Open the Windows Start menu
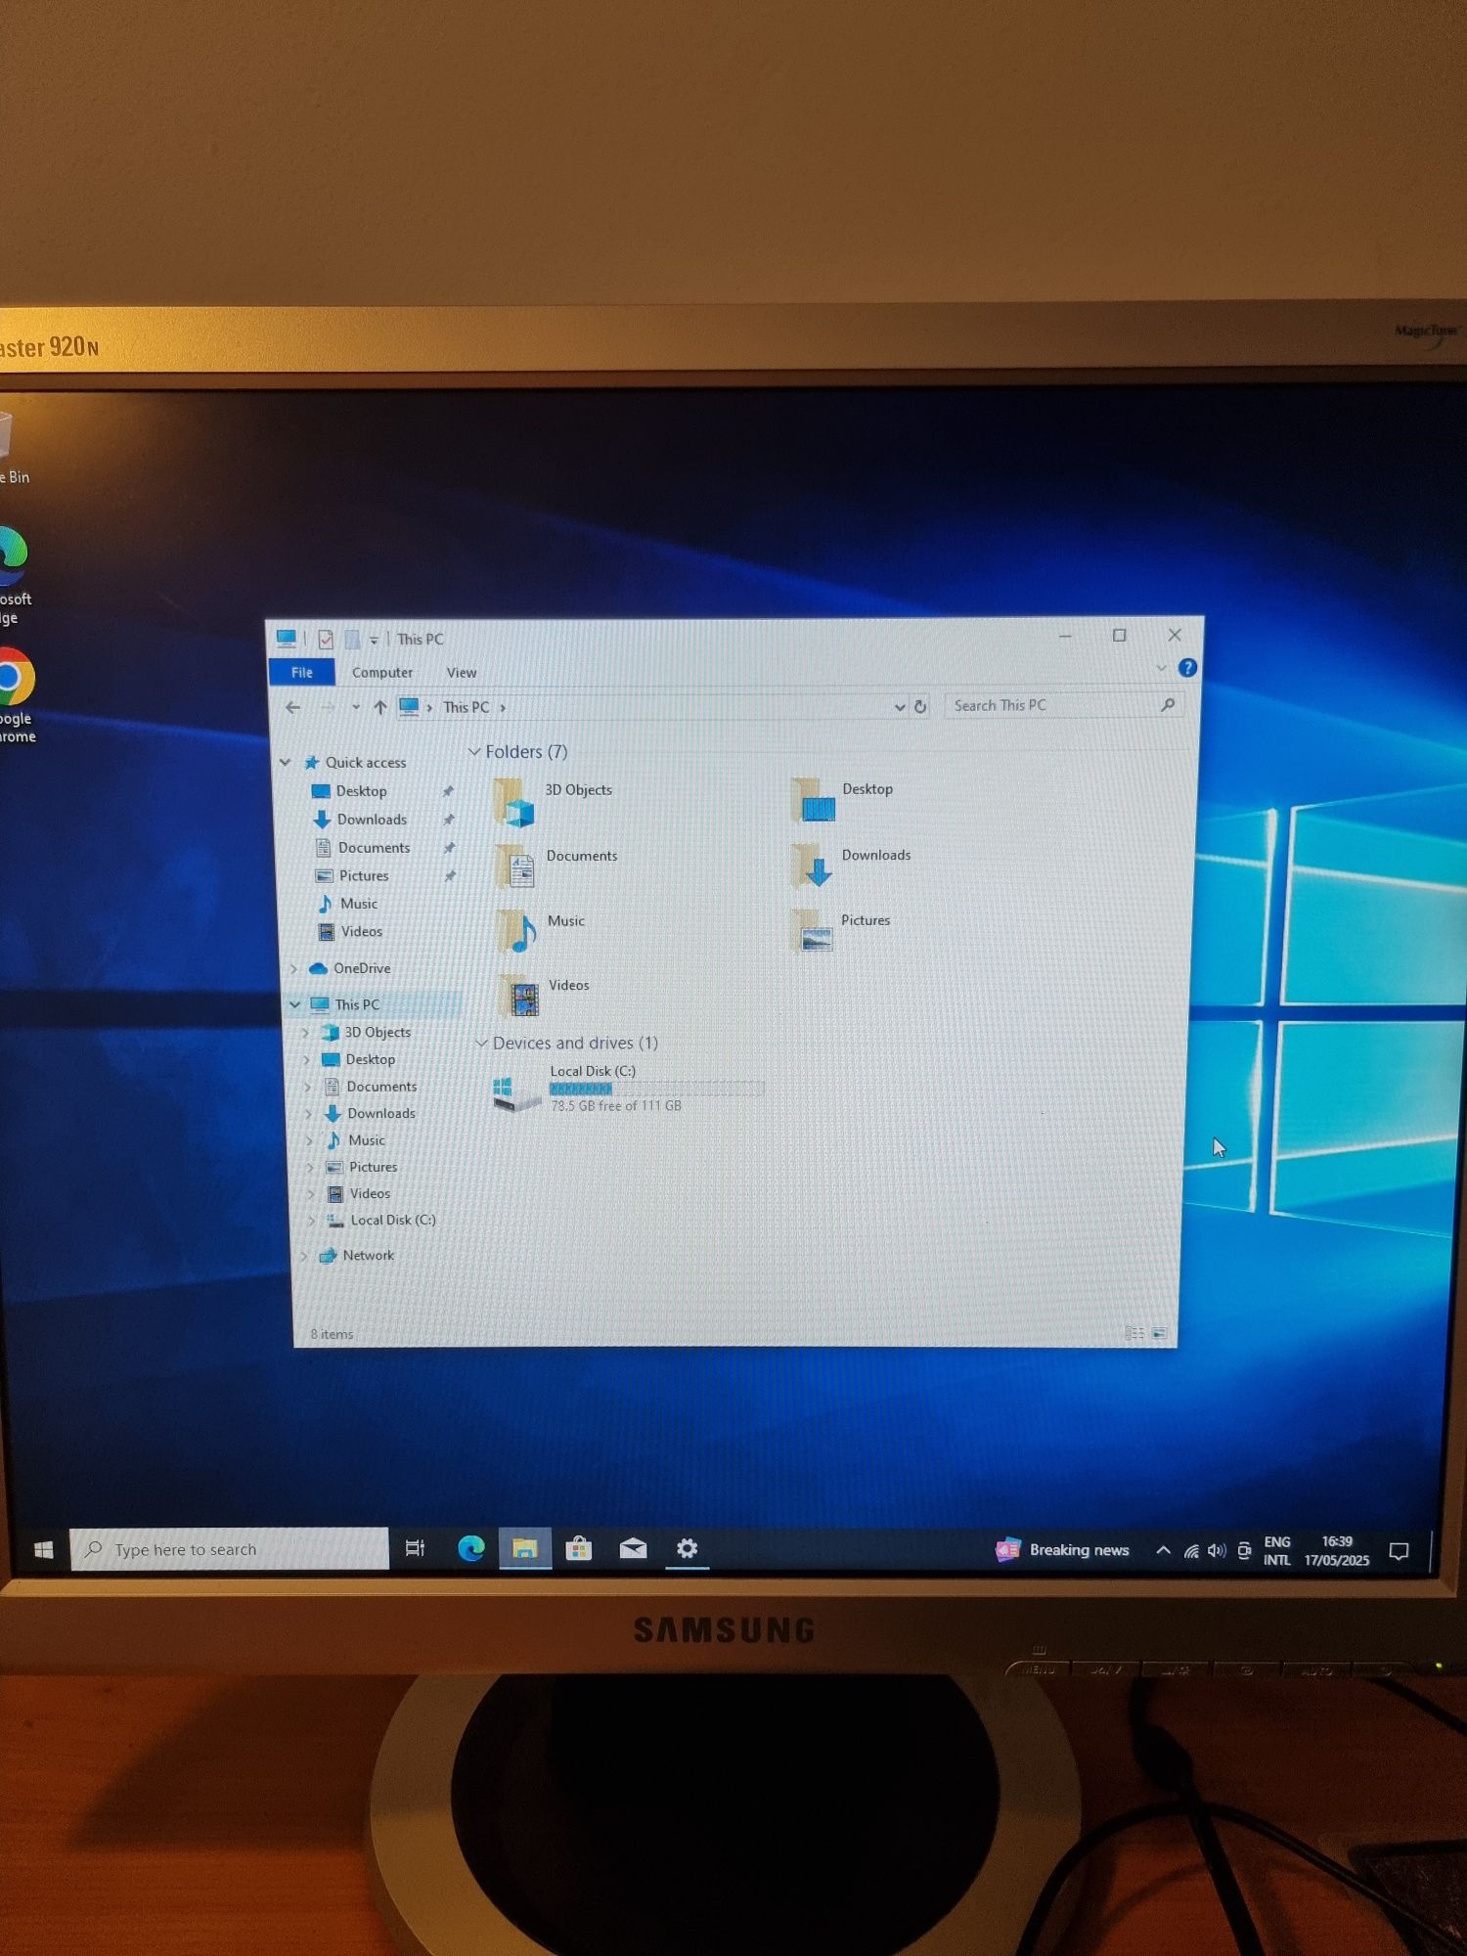The width and height of the screenshot is (1467, 1956). tap(43, 1549)
